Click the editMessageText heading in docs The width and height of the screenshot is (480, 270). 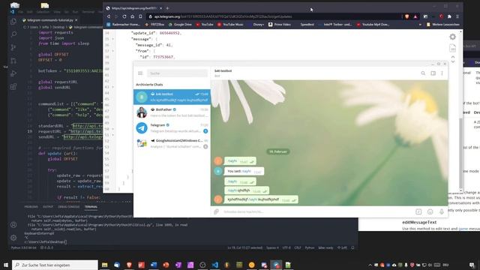419,222
